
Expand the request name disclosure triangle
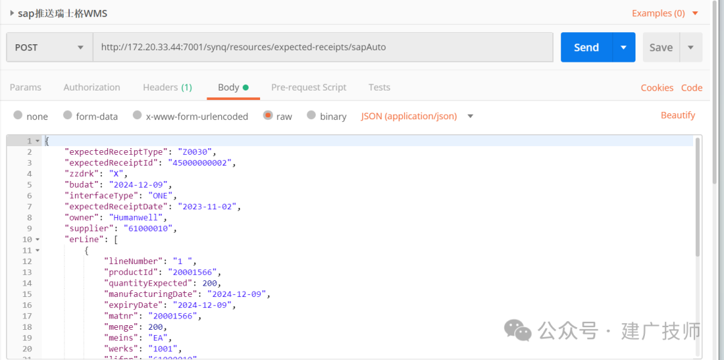pos(12,13)
